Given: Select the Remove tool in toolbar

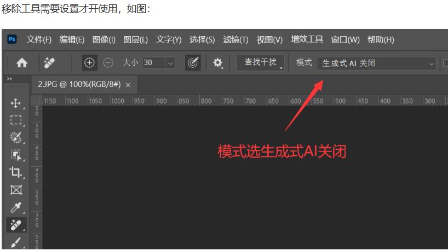Looking at the screenshot, I should point(15,225).
